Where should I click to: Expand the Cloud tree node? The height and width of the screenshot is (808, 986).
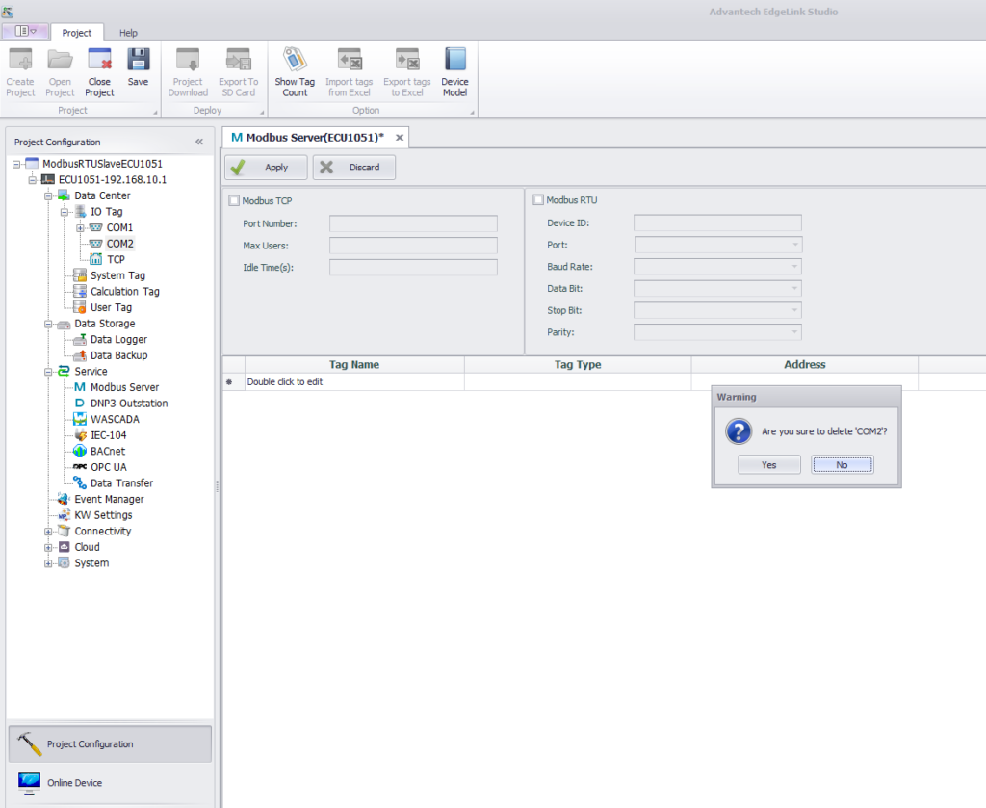48,547
